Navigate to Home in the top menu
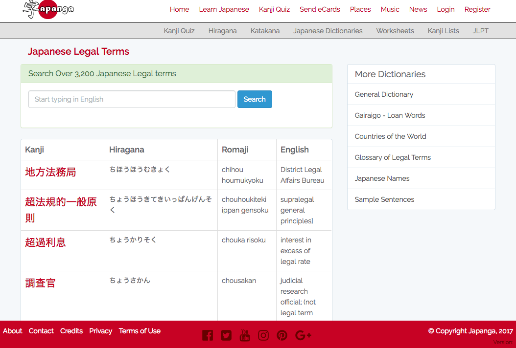Screen dimensions: 516x348 pyautogui.click(x=179, y=9)
